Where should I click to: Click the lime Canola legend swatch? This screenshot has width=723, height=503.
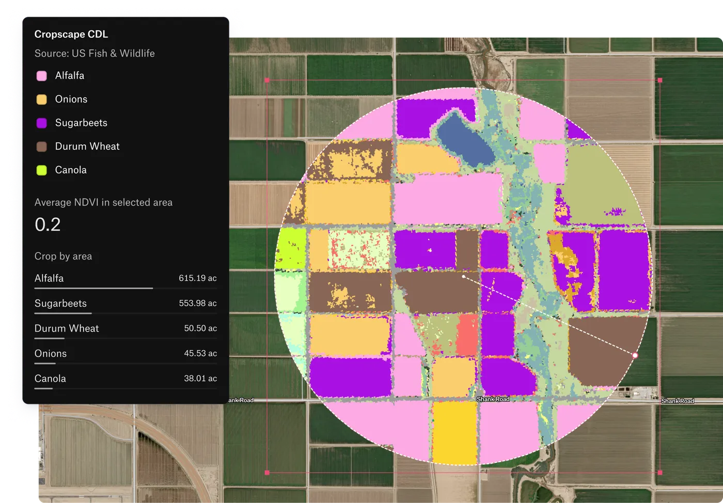tap(42, 170)
